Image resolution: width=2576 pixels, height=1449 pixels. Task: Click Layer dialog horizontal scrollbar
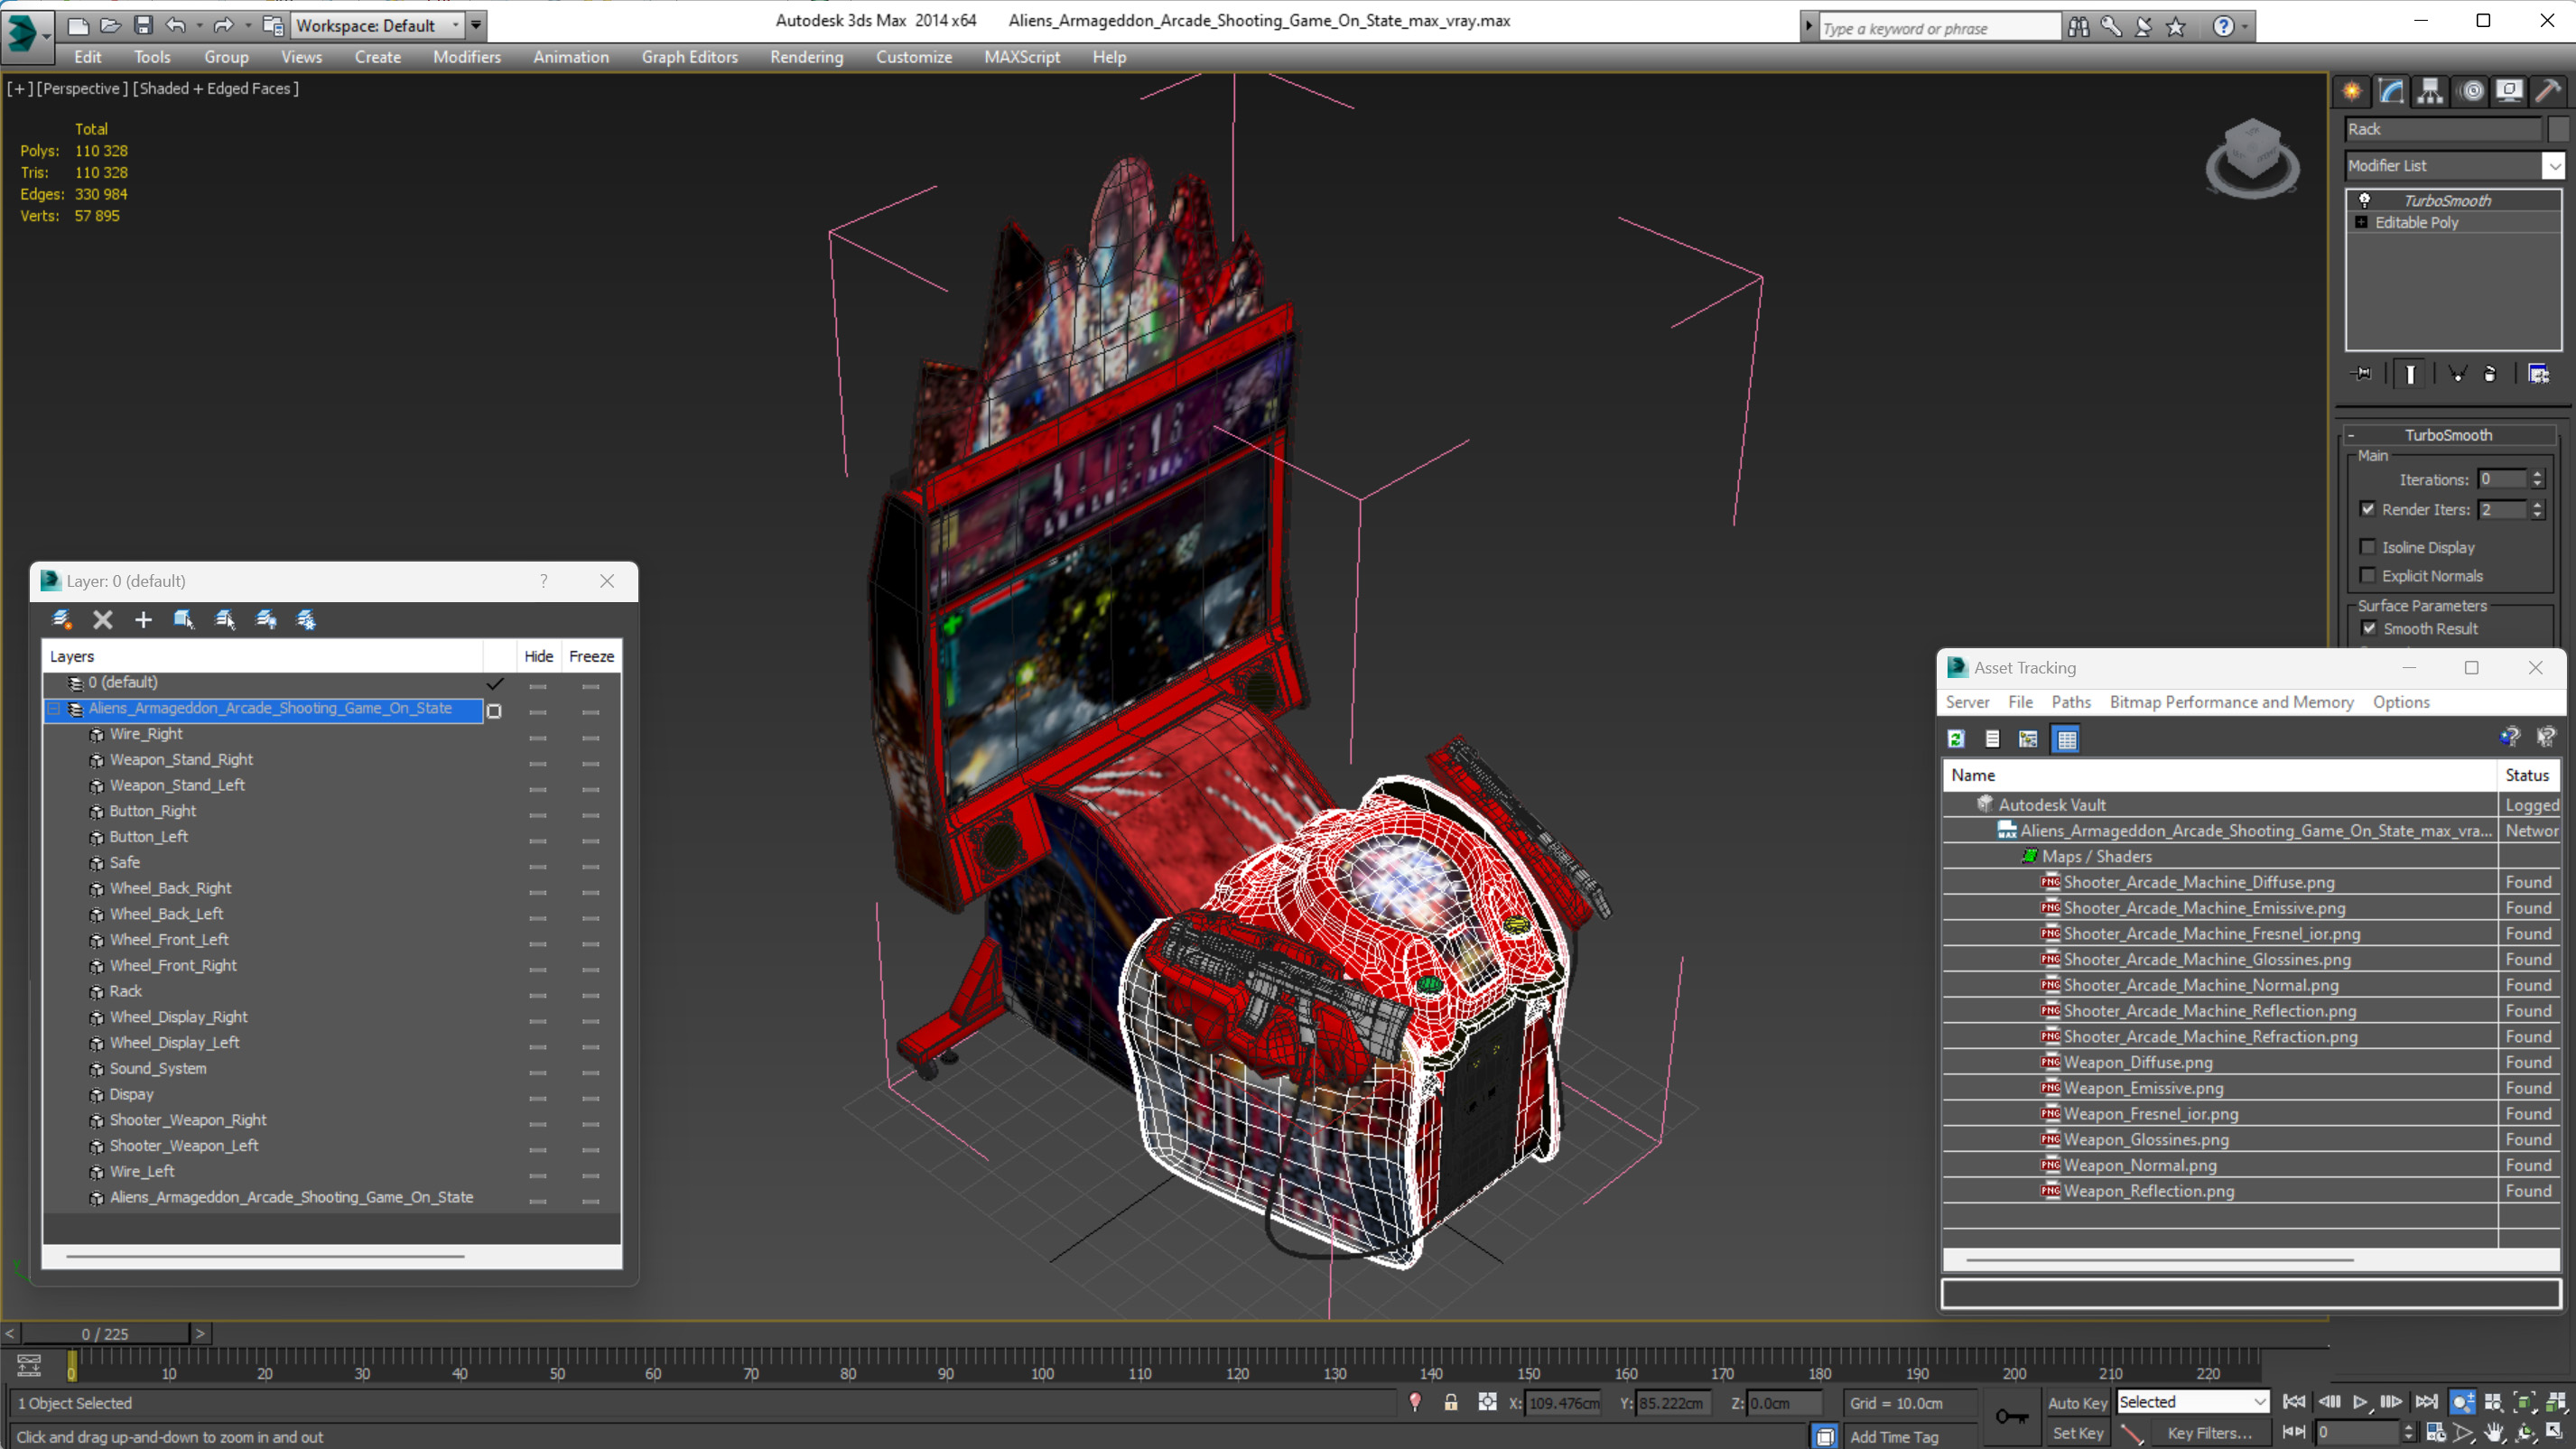coord(265,1256)
